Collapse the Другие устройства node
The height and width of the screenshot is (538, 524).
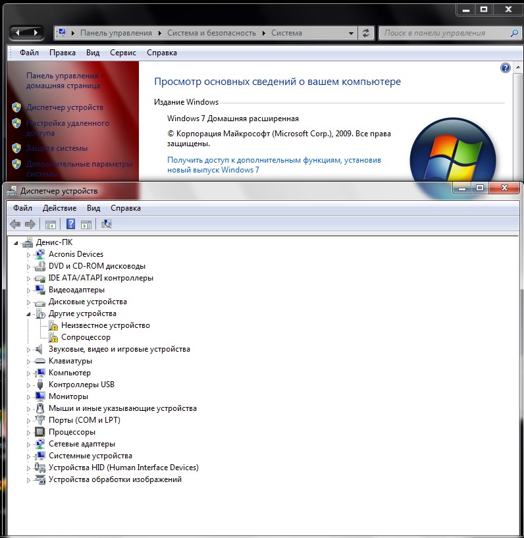(x=29, y=314)
